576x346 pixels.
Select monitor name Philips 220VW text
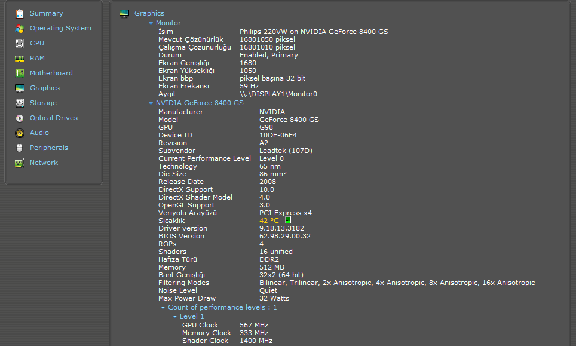click(314, 32)
